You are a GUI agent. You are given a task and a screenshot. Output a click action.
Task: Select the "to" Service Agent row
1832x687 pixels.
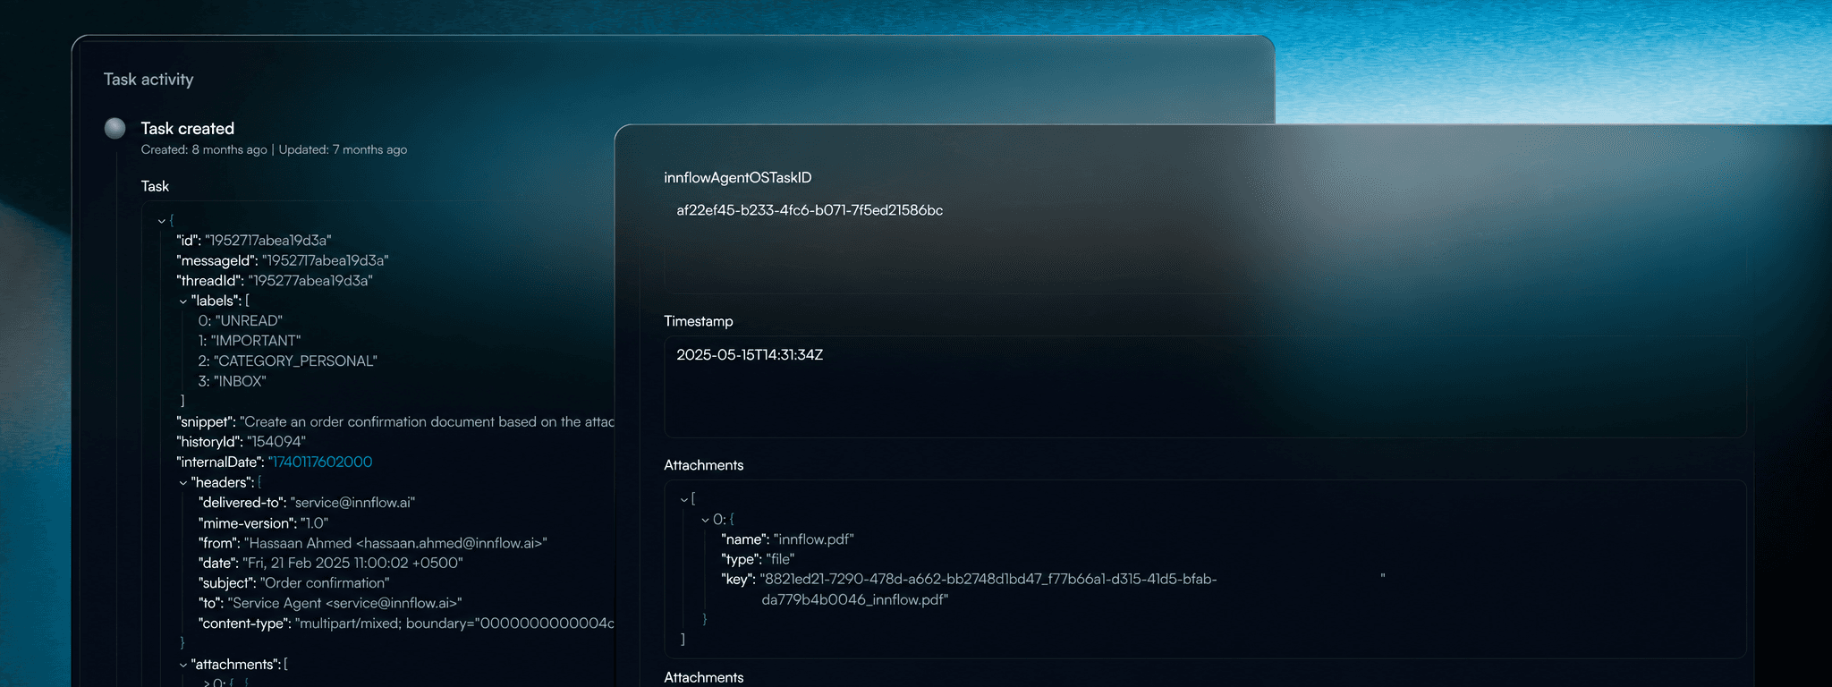[x=330, y=604]
